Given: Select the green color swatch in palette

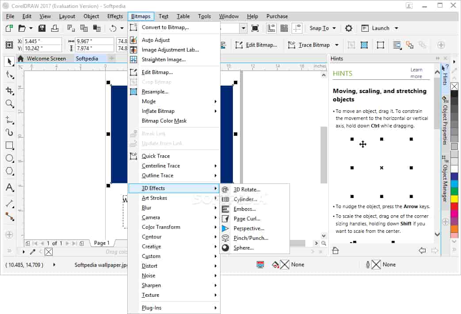Looking at the screenshot, I should click(454, 191).
